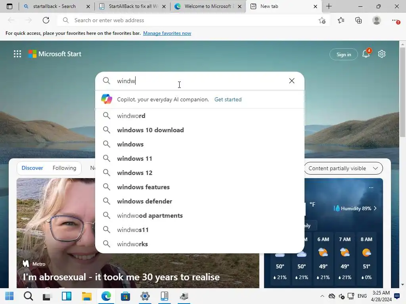Open Microsoft Store from the taskbar
The image size is (406, 304).
tap(125, 296)
